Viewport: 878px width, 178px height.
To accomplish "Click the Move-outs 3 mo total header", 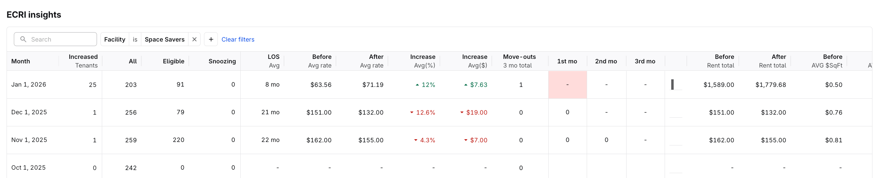I will [519, 61].
